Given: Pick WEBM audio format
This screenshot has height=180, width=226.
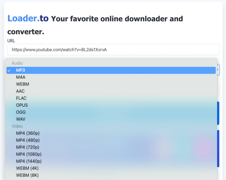Looking at the screenshot, I should (23, 84).
